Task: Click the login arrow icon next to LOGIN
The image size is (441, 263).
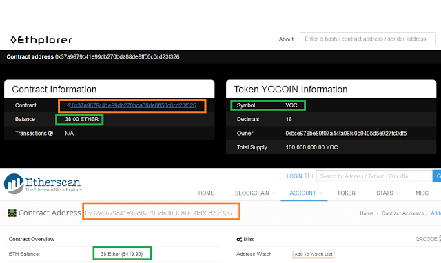Action: pos(306,176)
